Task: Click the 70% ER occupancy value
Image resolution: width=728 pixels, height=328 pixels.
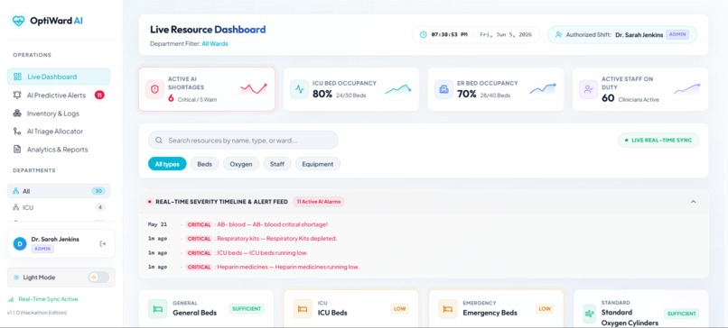Action: click(x=467, y=94)
